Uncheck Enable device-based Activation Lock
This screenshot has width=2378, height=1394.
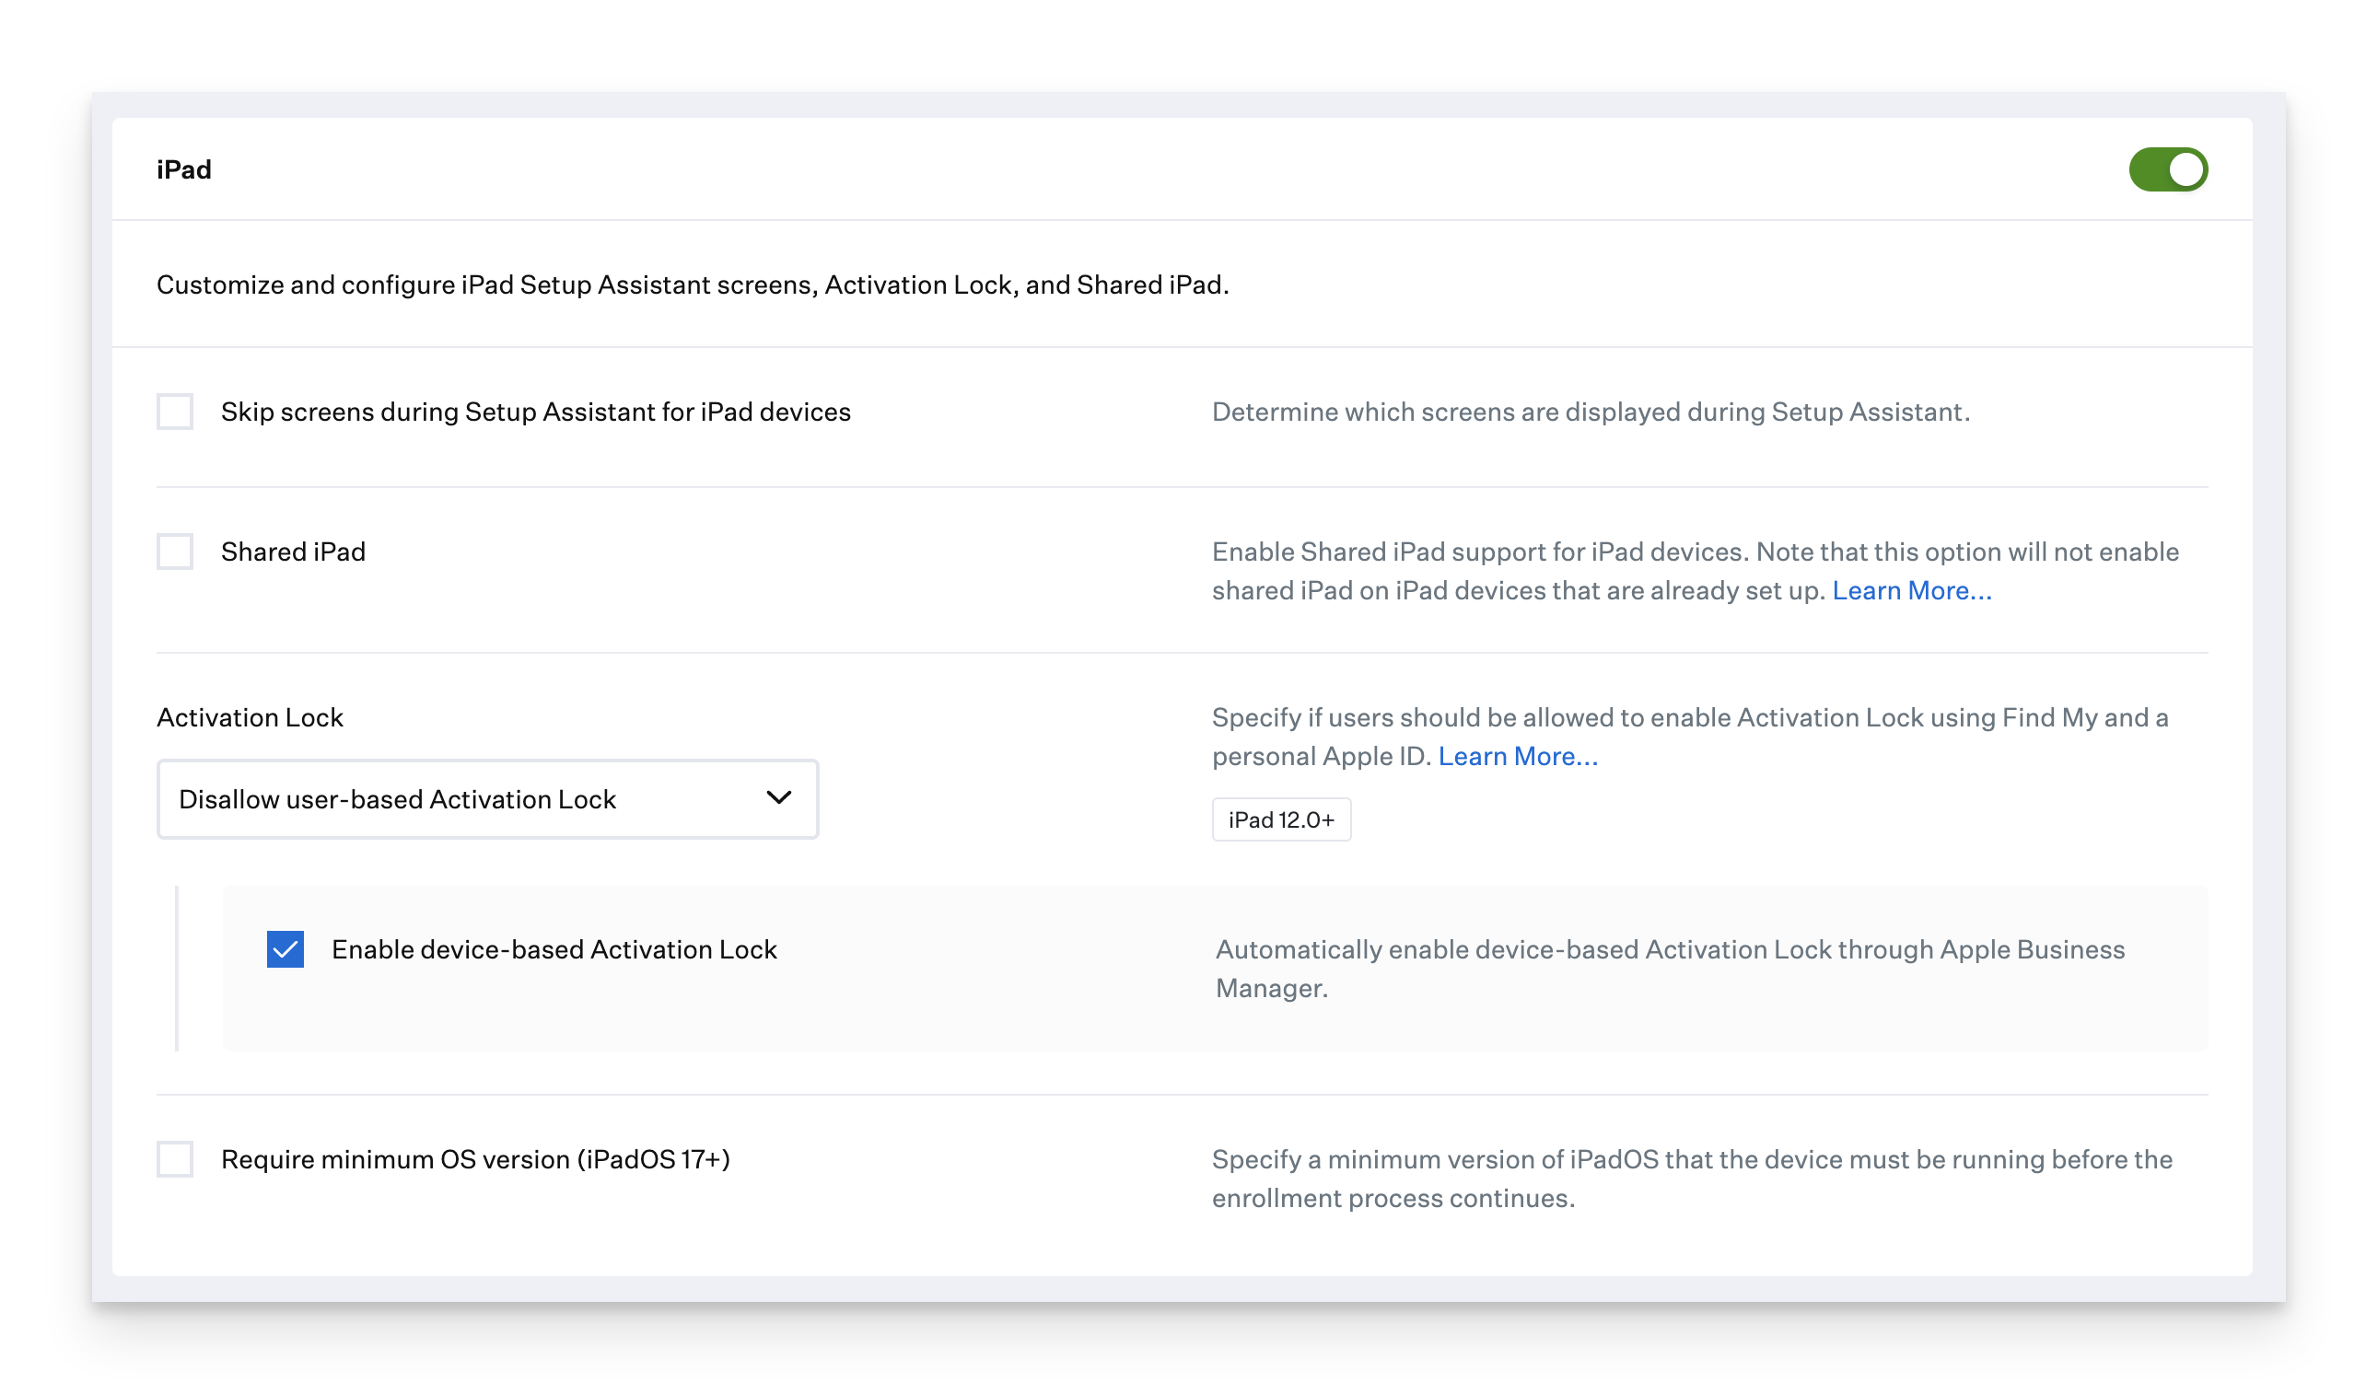tap(285, 950)
